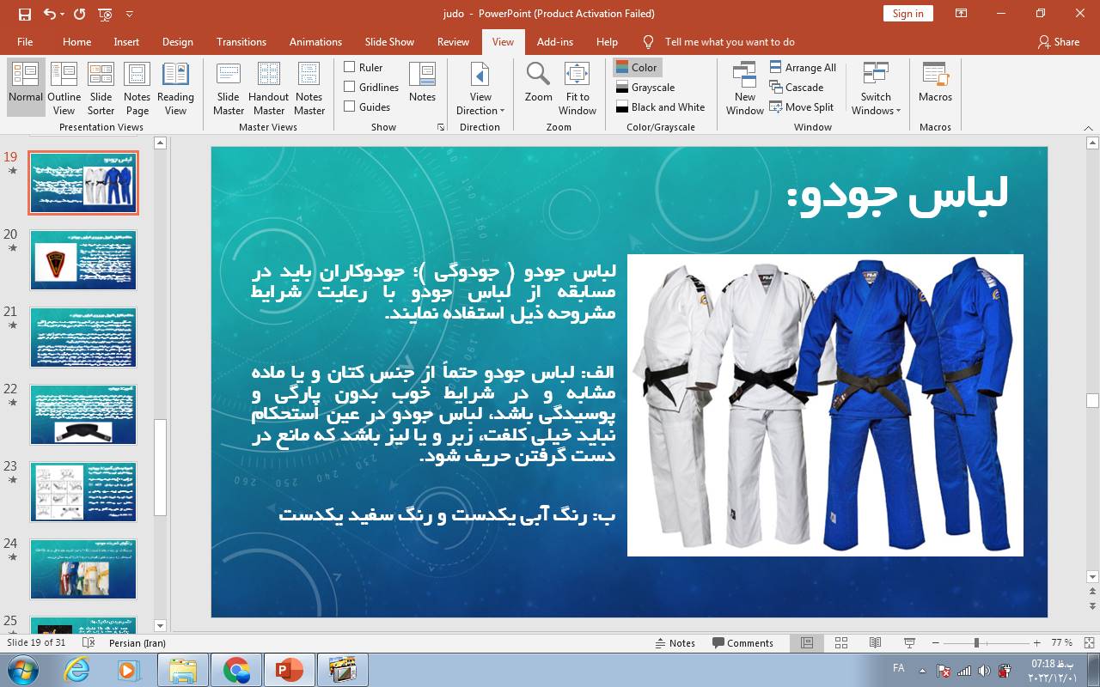Open the Slide Master view
Viewport: 1100px width, 687px height.
coord(228,88)
